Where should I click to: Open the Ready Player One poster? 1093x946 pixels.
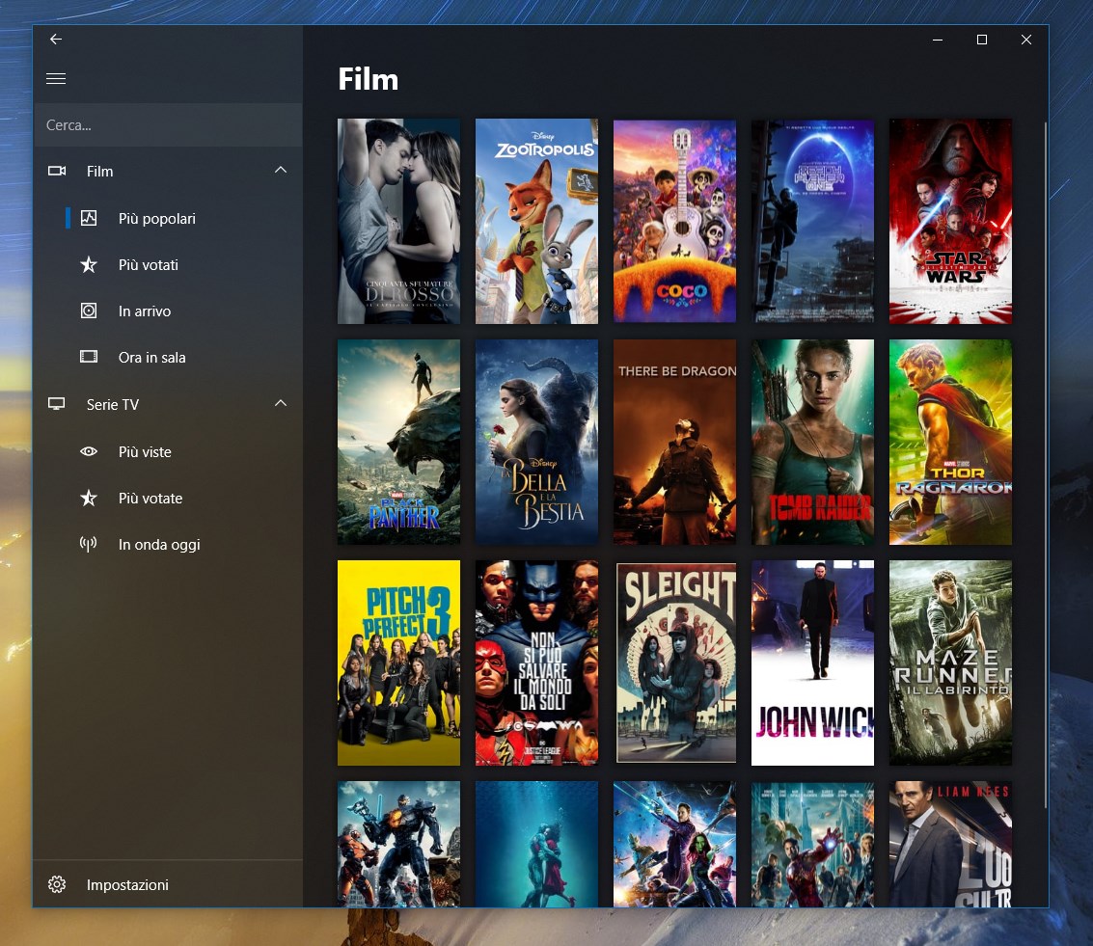813,221
